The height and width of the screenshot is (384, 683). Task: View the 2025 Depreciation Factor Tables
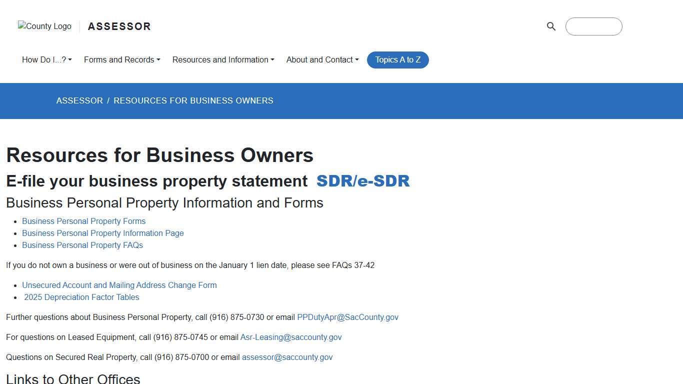click(81, 297)
